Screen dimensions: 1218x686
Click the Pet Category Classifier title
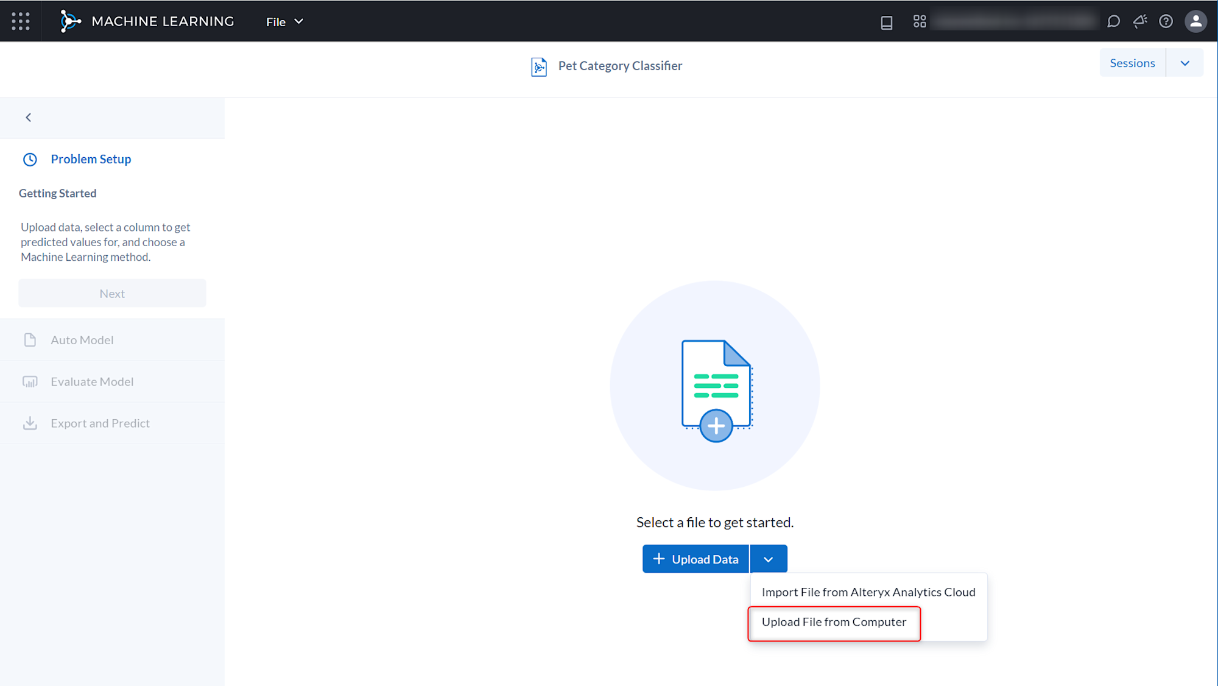(620, 66)
